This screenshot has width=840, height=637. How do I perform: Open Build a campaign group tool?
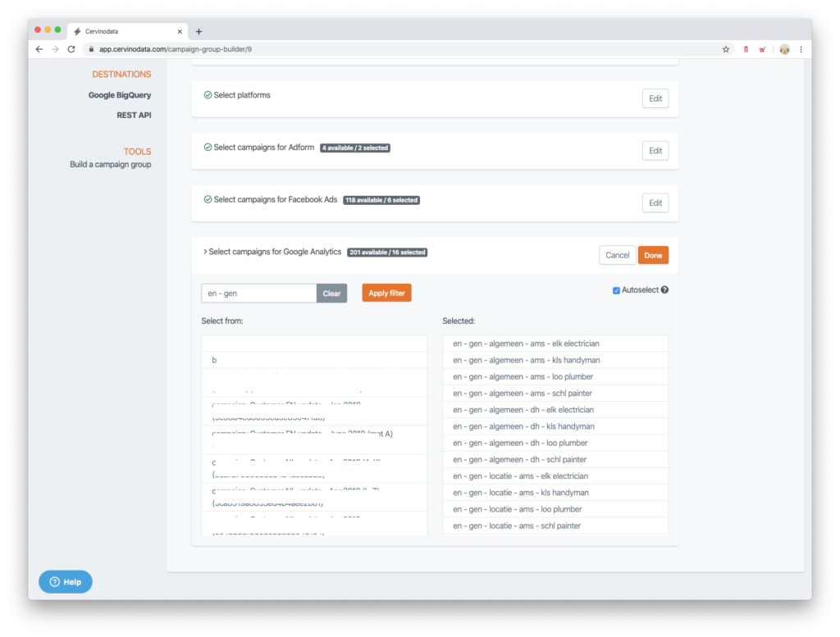click(x=111, y=164)
